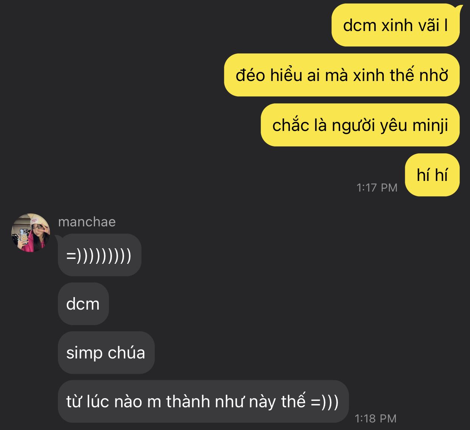Viewport: 470px width, 430px height.
Task: Click the word 'xinh' in the first yellow bubble
Action: point(397,25)
